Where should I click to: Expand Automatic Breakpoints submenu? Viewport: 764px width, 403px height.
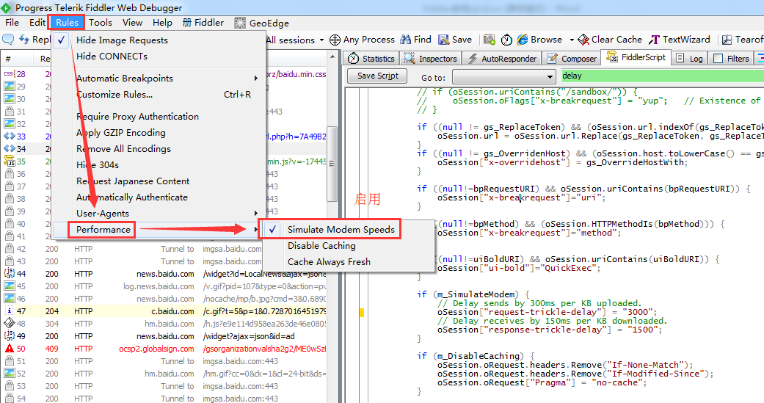159,79
